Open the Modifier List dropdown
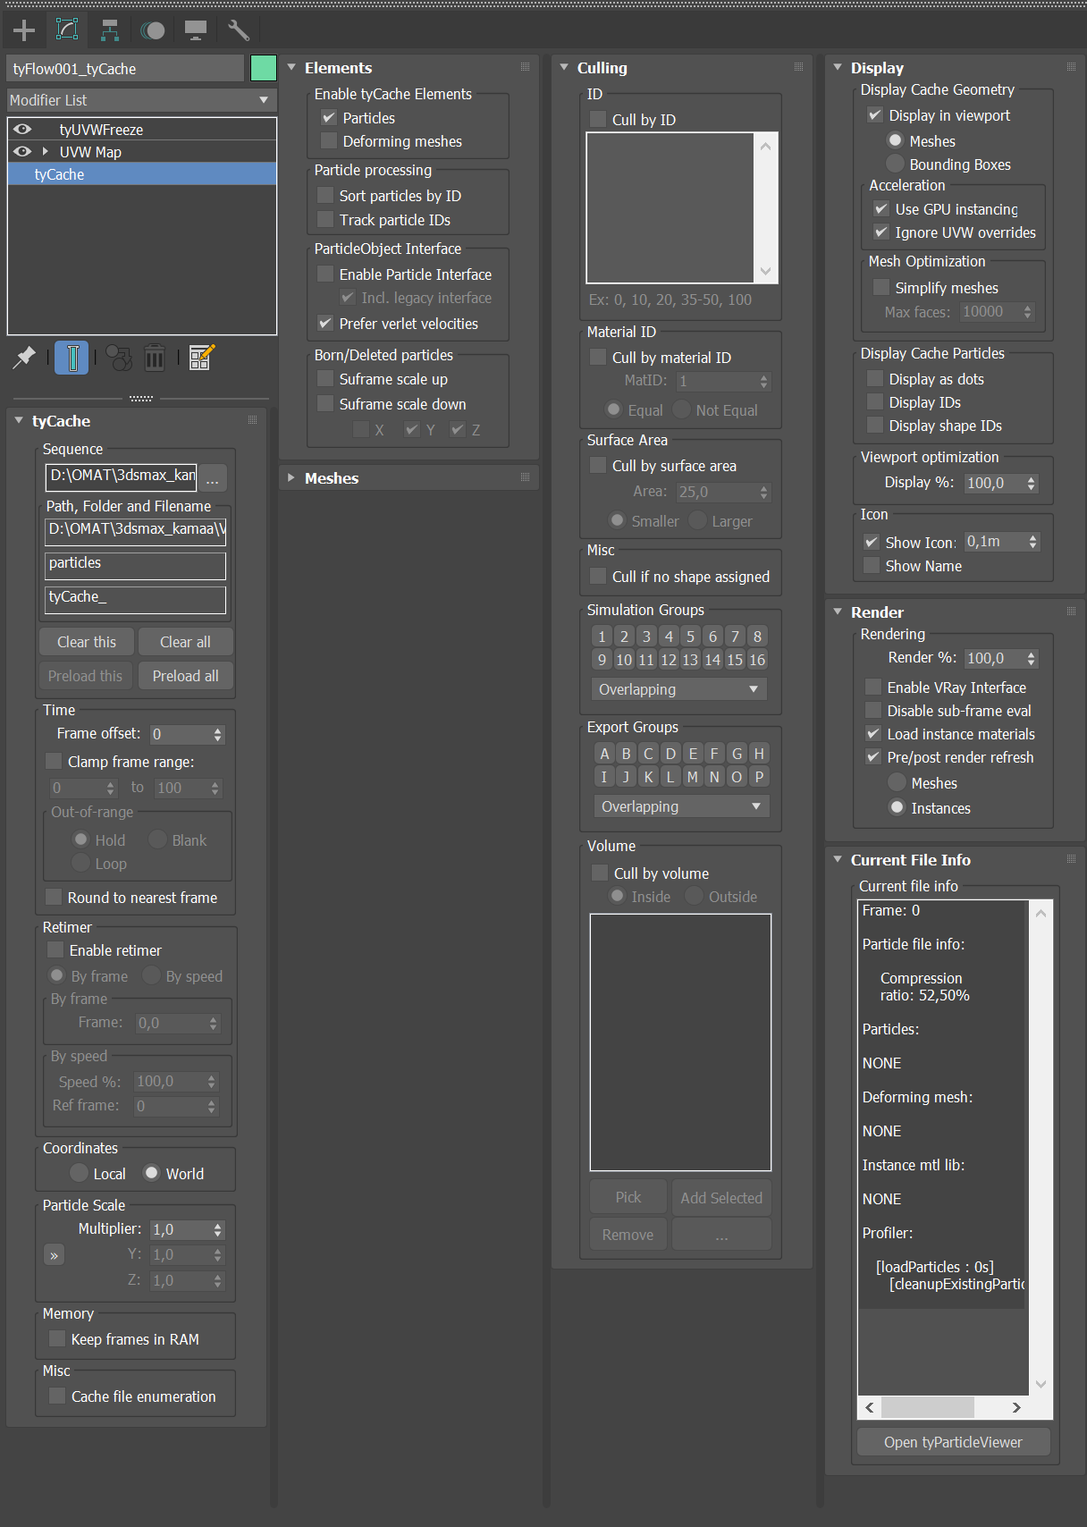1087x1527 pixels. point(141,100)
